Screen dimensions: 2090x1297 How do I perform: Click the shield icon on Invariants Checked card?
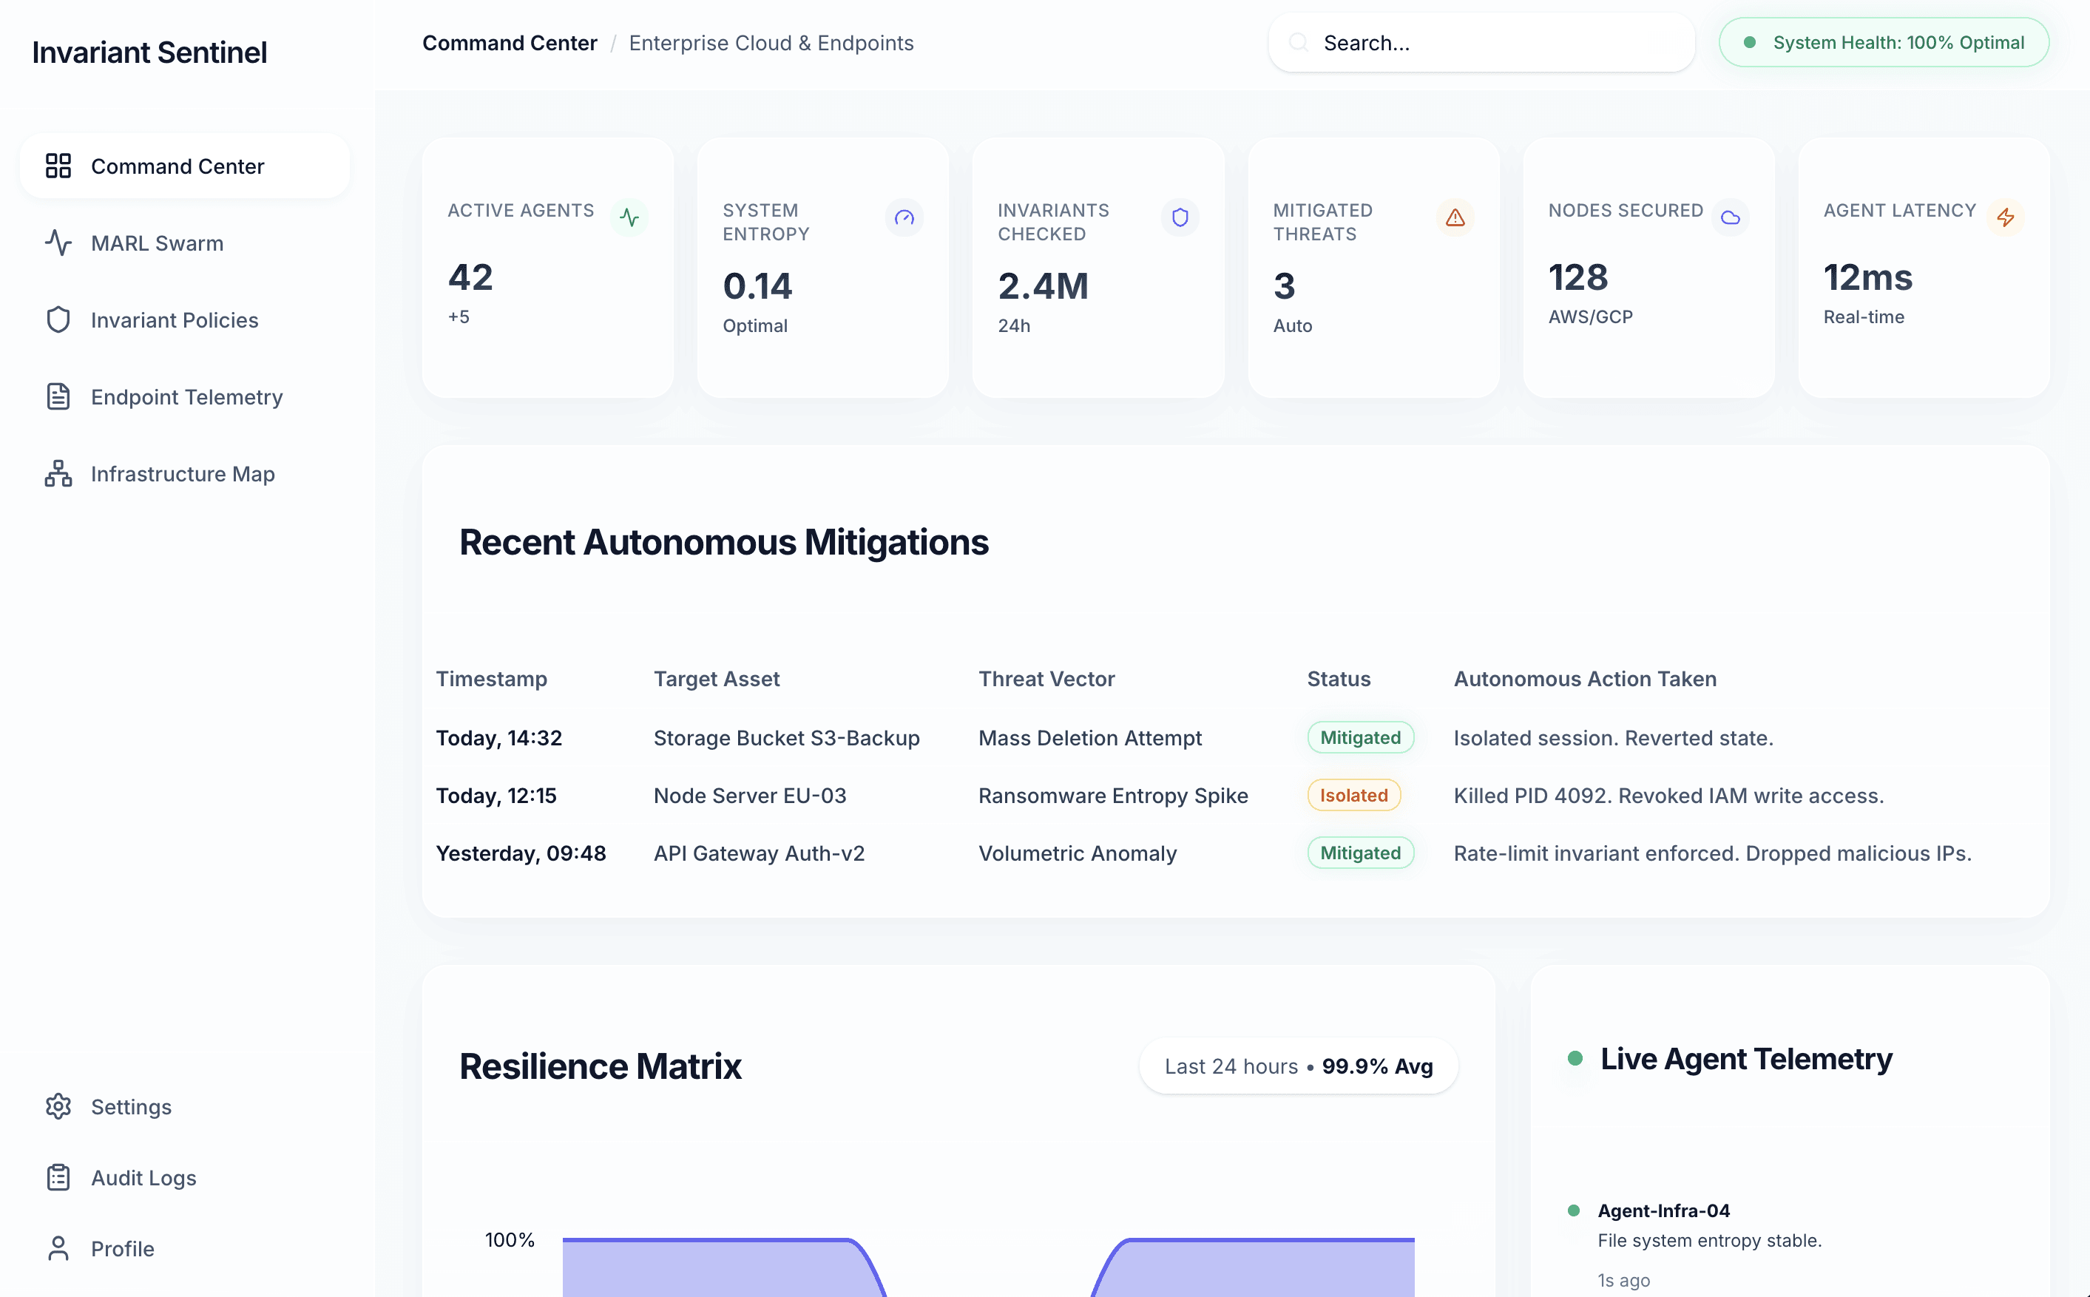1180,218
